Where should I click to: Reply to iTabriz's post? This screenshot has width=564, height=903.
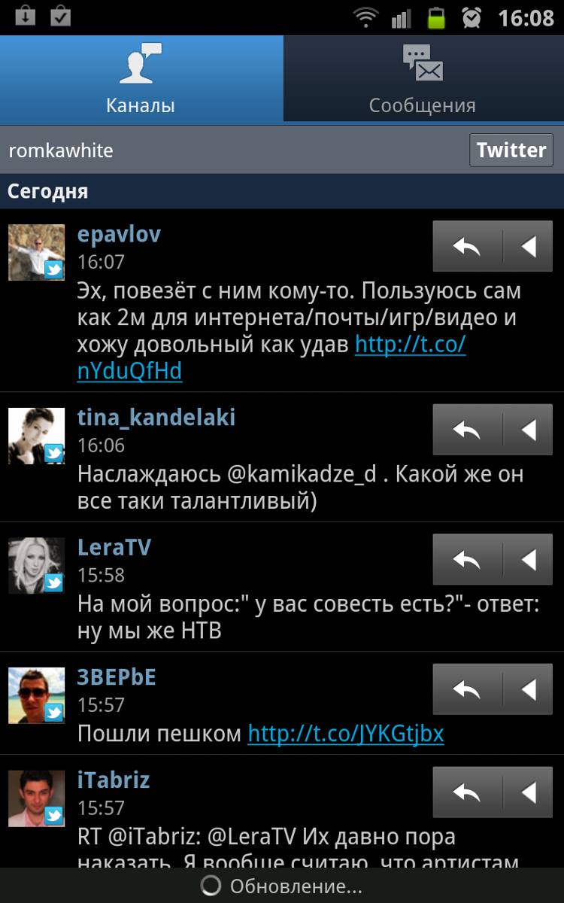click(467, 792)
